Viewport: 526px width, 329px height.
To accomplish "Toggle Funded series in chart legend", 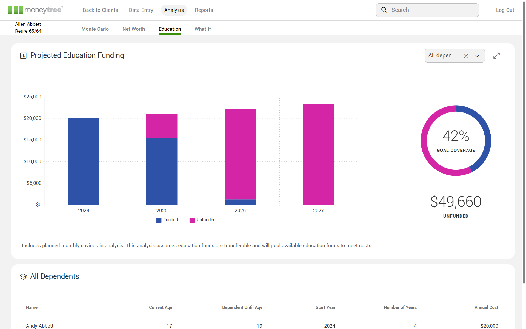I will tap(167, 220).
